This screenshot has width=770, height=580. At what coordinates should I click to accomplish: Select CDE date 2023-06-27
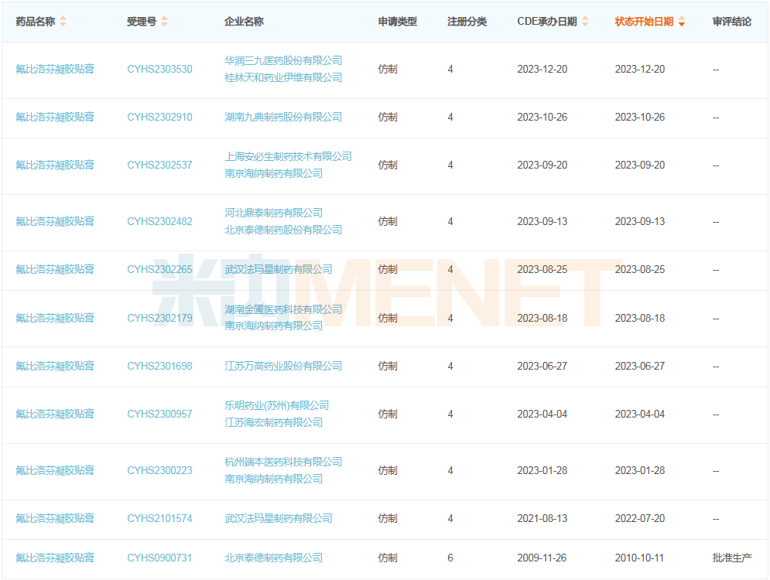pyautogui.click(x=542, y=366)
